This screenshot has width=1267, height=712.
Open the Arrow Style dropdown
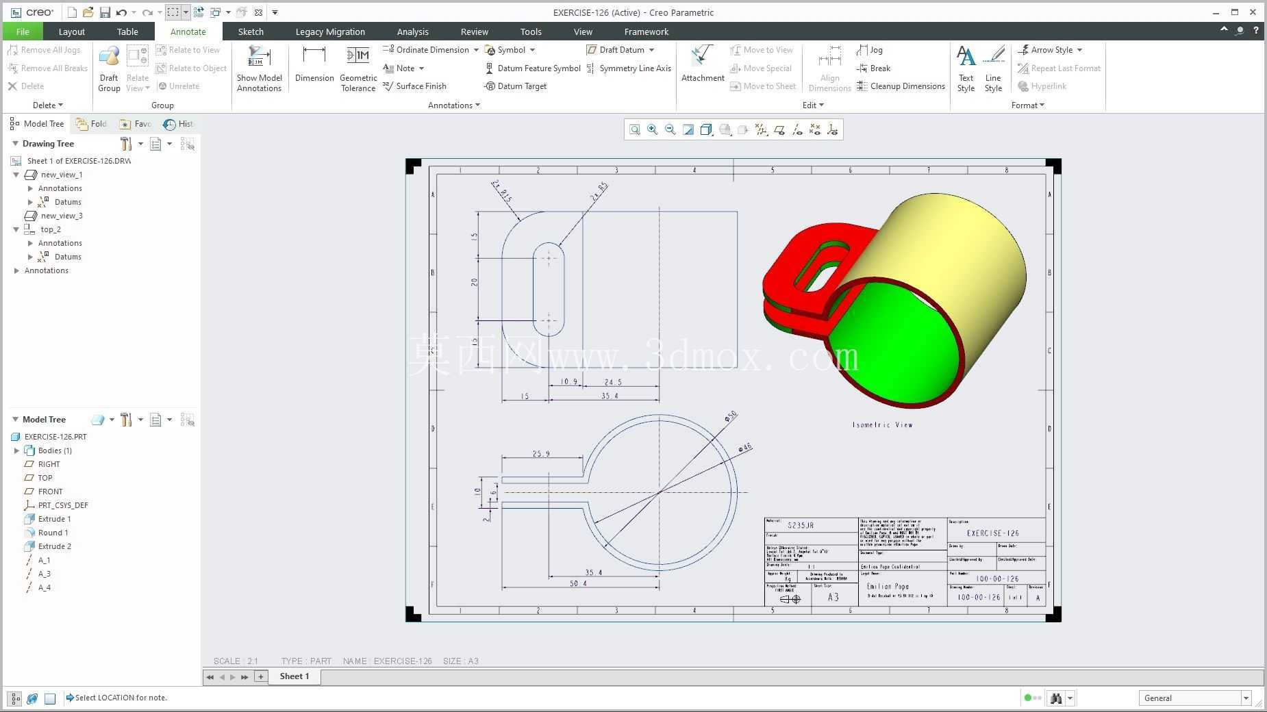(1079, 50)
